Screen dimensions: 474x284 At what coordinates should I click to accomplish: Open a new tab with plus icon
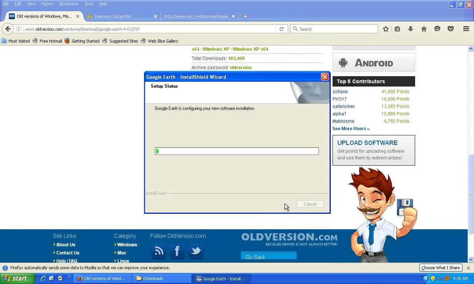[246, 16]
